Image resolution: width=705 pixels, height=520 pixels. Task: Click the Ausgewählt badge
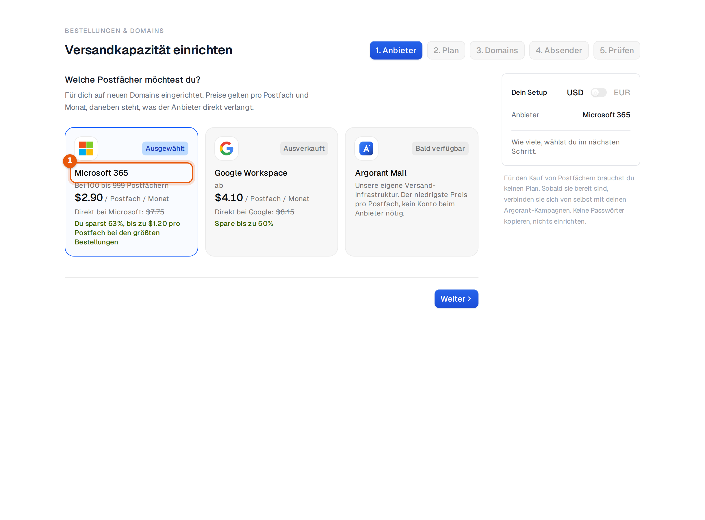[165, 148]
